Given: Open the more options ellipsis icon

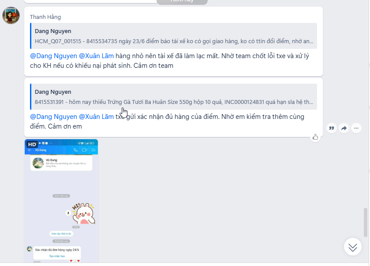Looking at the screenshot, I should [x=356, y=128].
